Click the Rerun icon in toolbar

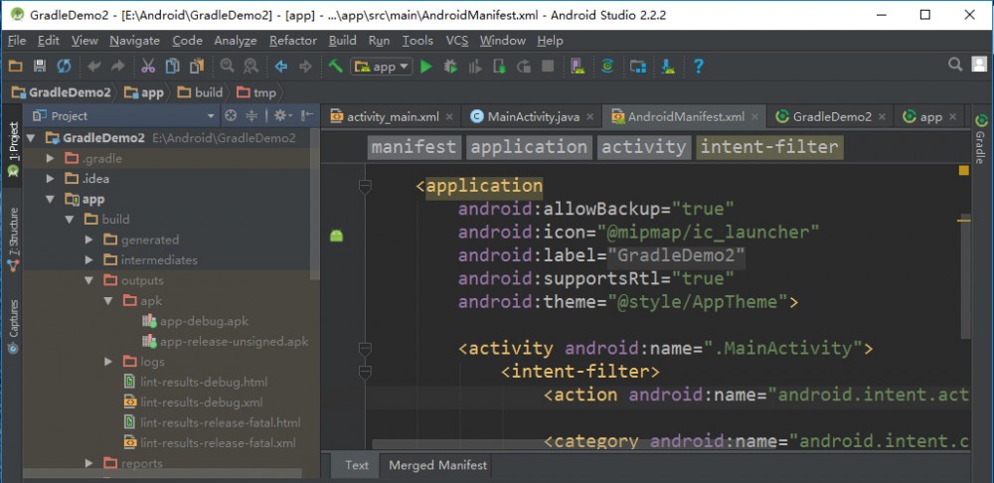coord(524,66)
